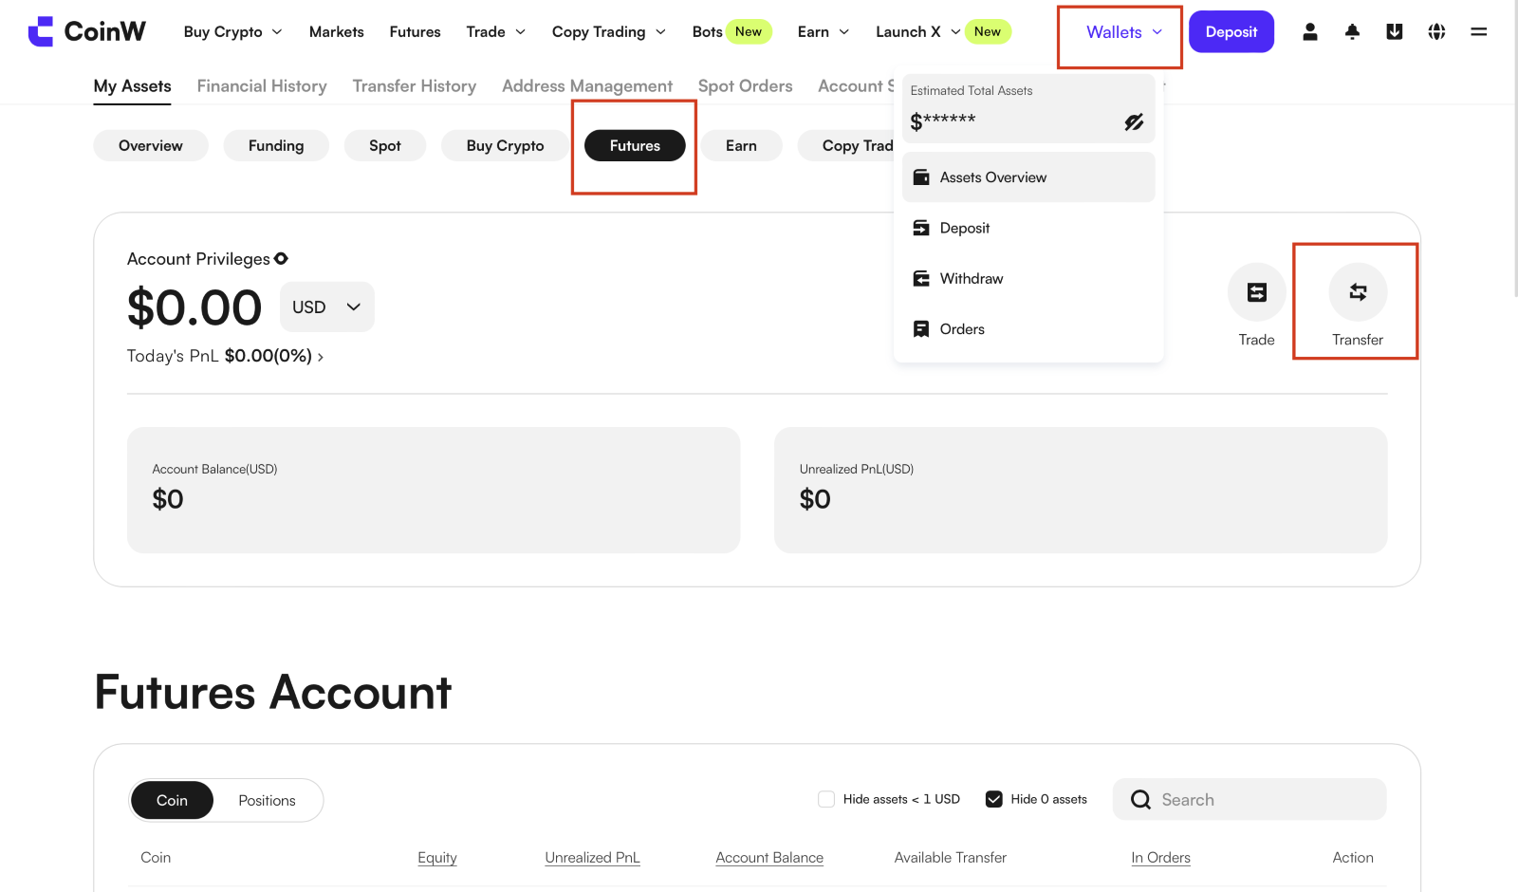
Task: Open the USD currency selector
Action: pos(326,307)
